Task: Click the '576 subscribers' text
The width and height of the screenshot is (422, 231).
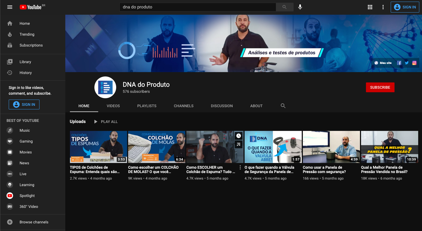Action: point(136,91)
